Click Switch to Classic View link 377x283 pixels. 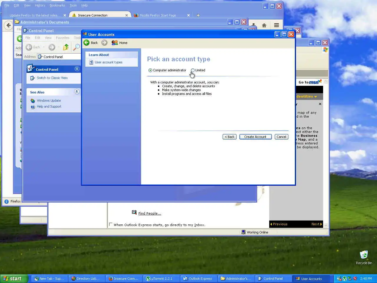(52, 78)
